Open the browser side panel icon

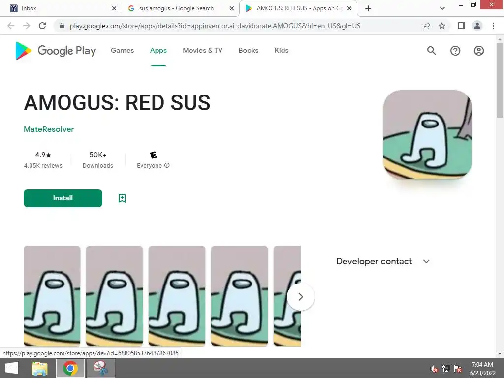[x=462, y=26]
